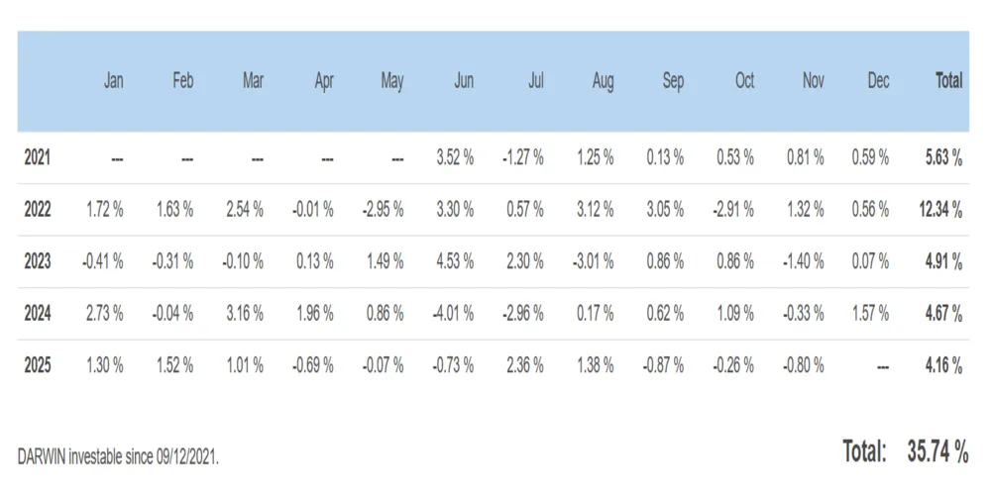Click the Jun column header
Viewport: 991px width, 495px height.
(463, 81)
